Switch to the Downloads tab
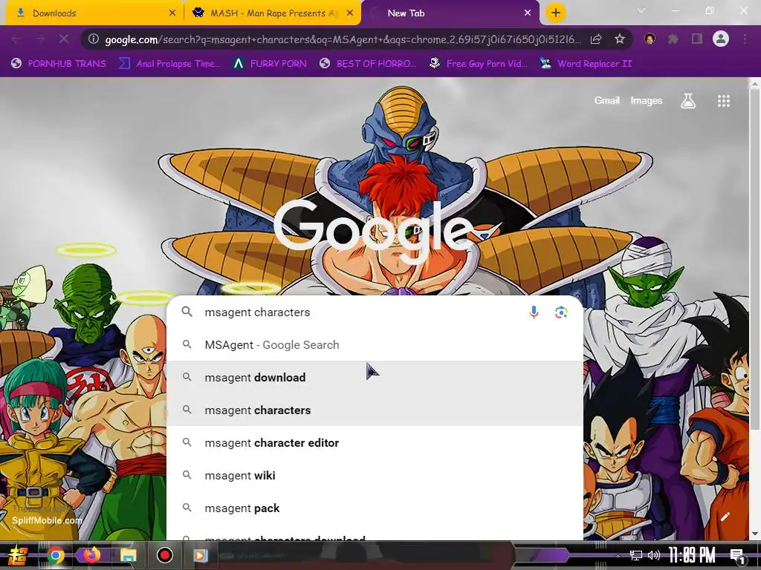Screen dimensions: 761x570 (x=95, y=13)
